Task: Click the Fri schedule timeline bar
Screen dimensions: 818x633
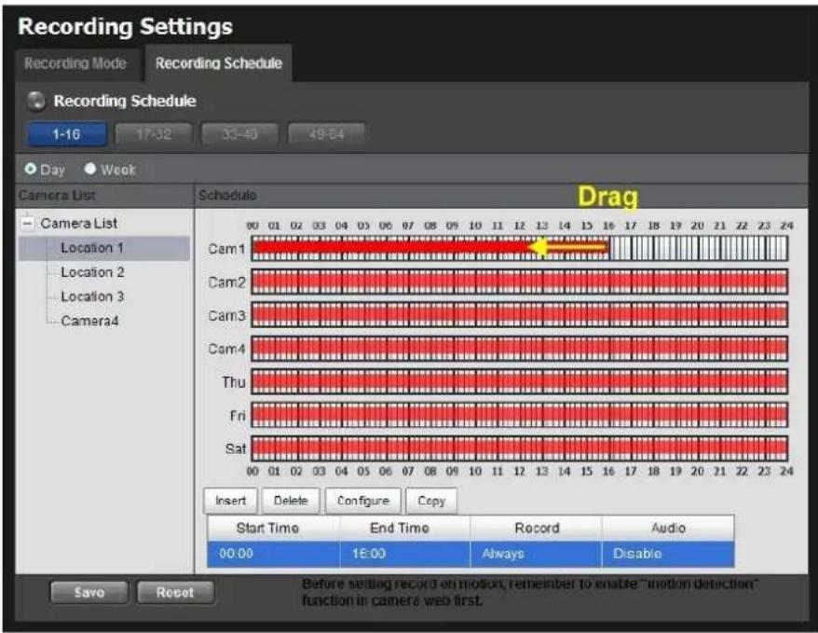Action: coord(520,416)
